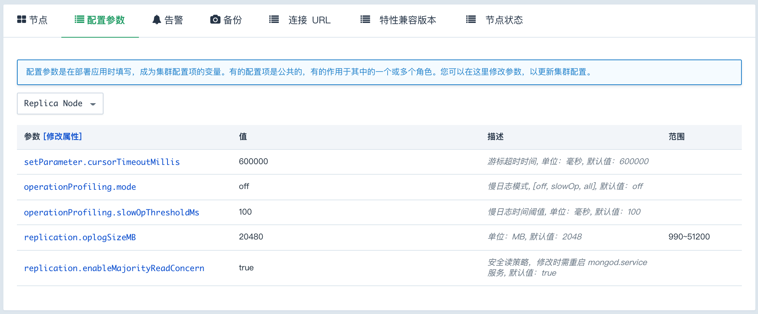Screen dimensions: 758x314
Task: Click the 慢日志模式 description text
Action: click(565, 186)
